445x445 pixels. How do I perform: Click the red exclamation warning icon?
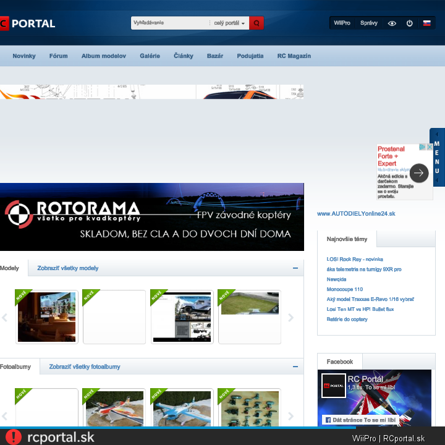(x=14, y=437)
